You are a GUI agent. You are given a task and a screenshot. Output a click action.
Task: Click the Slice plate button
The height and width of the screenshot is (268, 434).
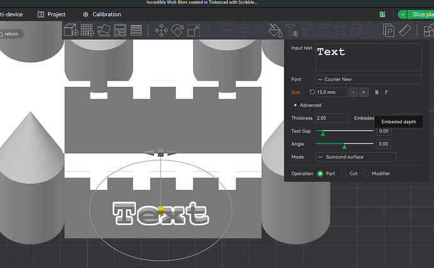click(421, 14)
